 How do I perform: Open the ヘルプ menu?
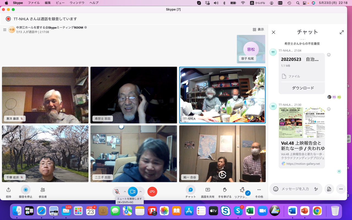coord(94,3)
